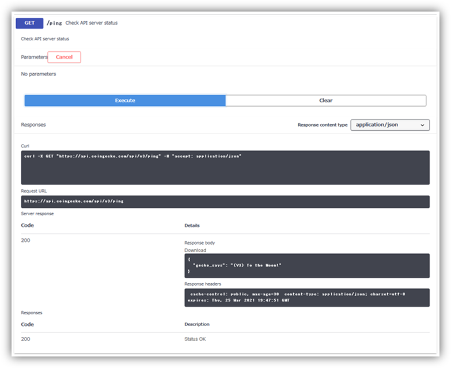This screenshot has height=368, width=451.
Task: Click the response headers code block
Action: [x=307, y=297]
